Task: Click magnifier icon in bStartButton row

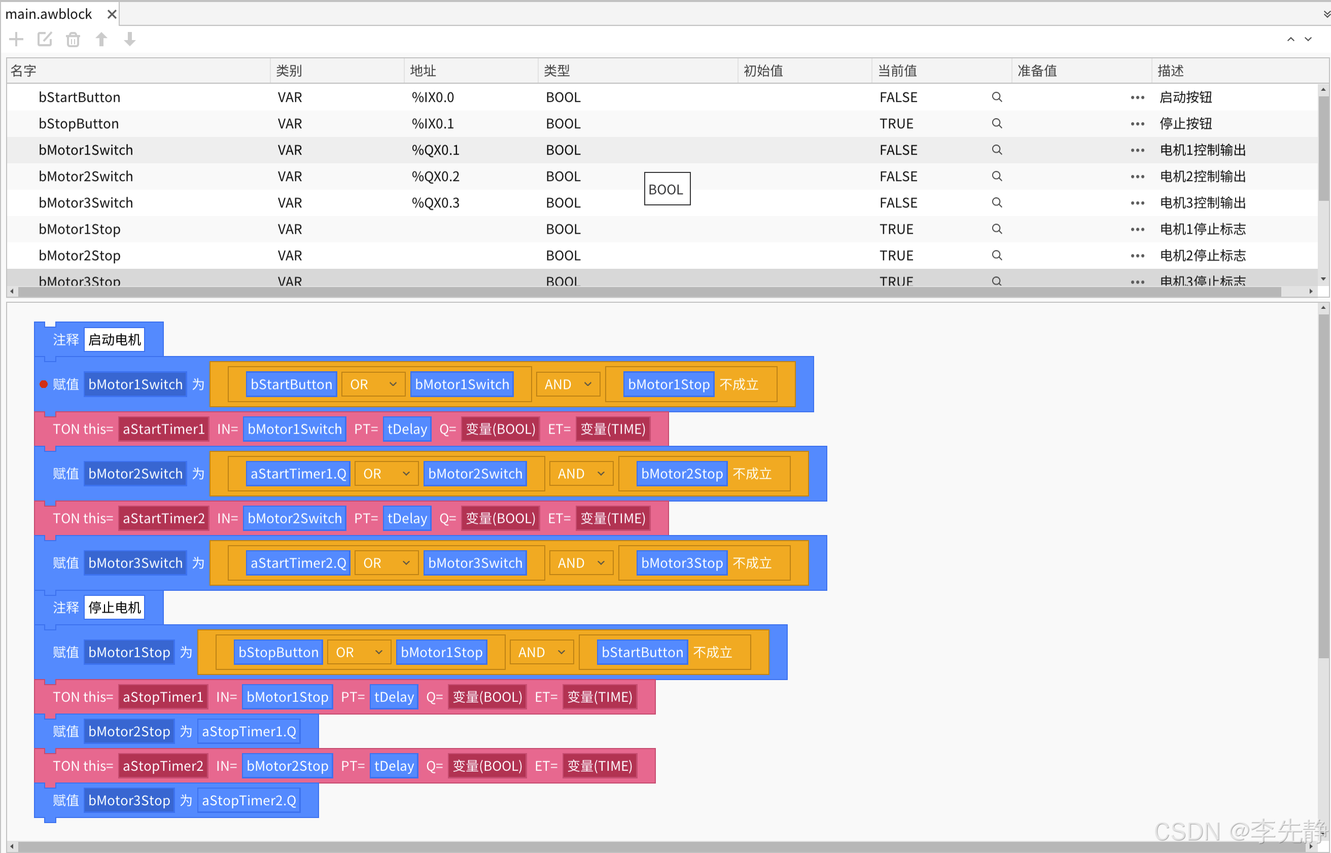Action: 996,97
